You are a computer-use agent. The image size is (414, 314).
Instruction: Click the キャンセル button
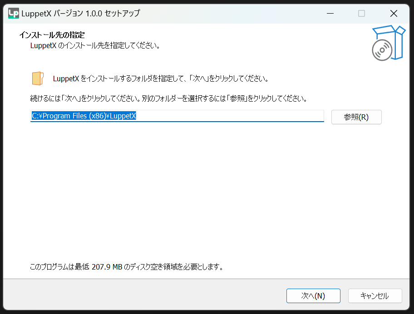pos(375,296)
